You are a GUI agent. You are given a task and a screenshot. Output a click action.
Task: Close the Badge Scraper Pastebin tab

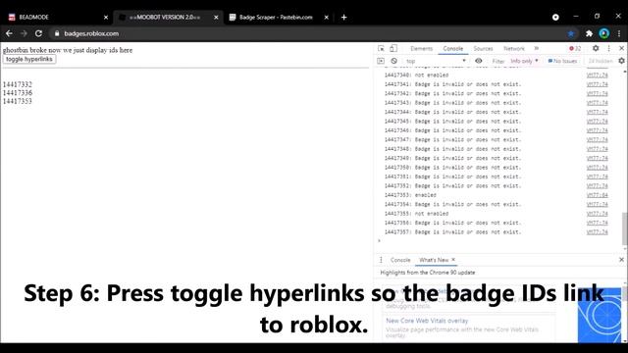(x=327, y=18)
